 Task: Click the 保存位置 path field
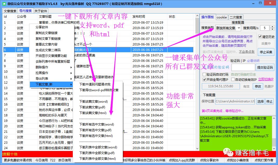pyautogui.click(x=235, y=101)
